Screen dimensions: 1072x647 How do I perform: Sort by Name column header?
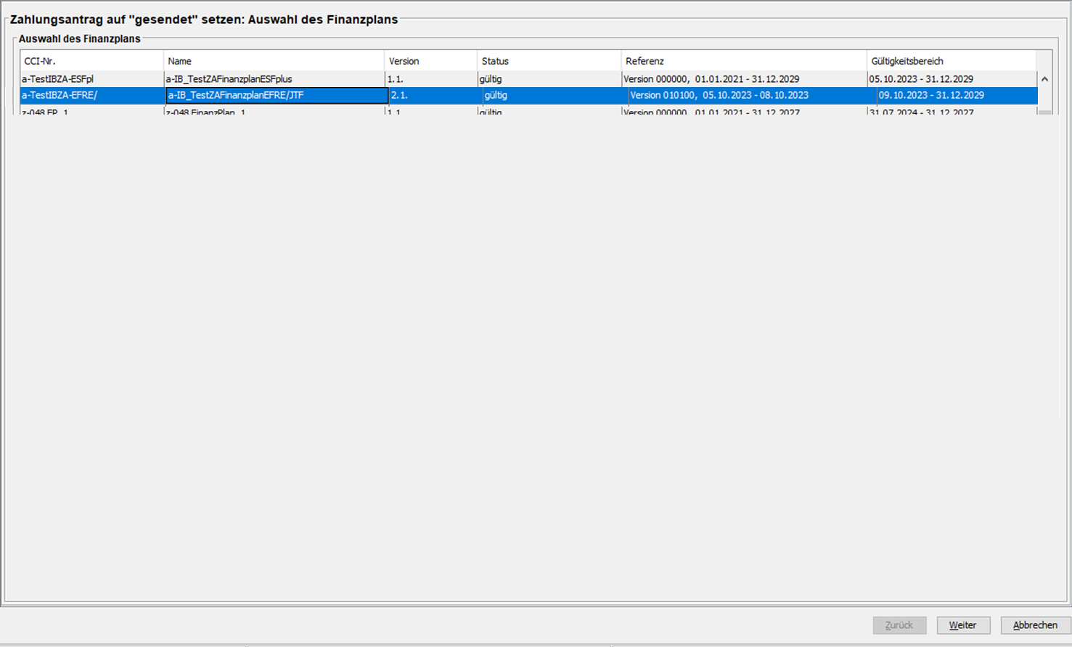274,61
